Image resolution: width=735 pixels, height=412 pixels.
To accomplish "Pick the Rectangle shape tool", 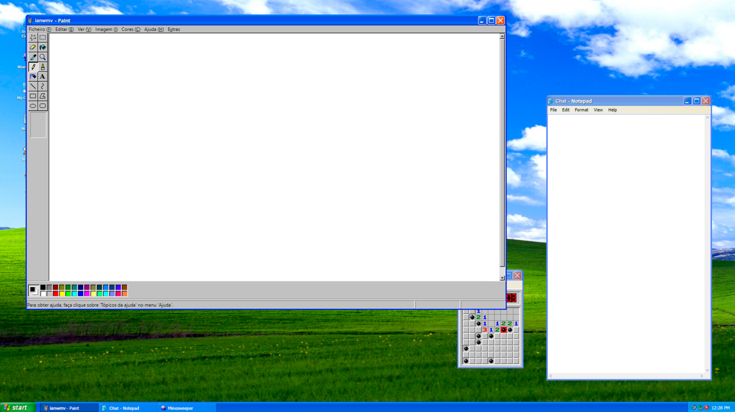I will (x=33, y=96).
